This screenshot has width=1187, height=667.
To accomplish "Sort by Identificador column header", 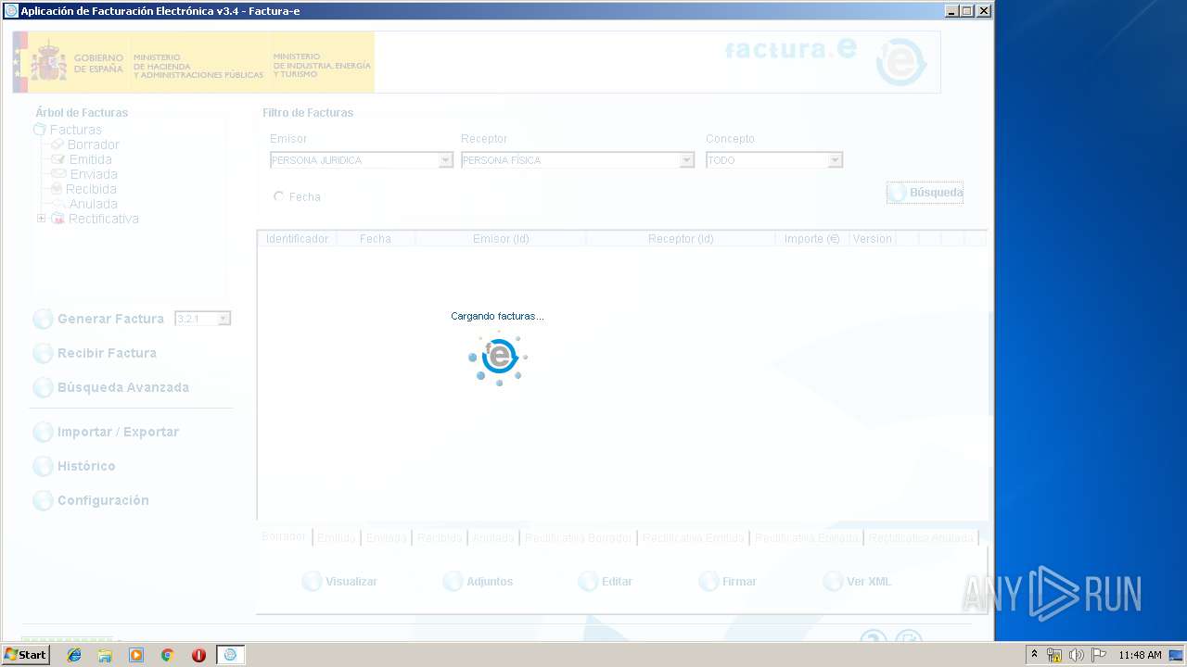I will [297, 239].
